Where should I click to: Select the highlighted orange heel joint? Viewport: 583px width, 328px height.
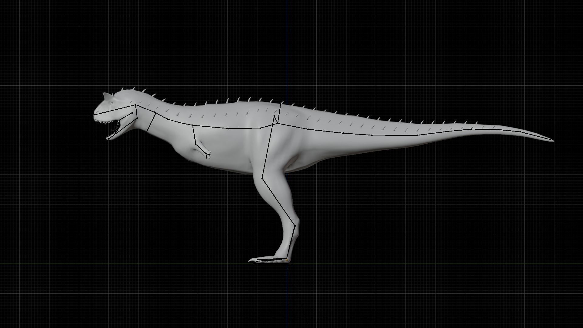tap(287, 260)
